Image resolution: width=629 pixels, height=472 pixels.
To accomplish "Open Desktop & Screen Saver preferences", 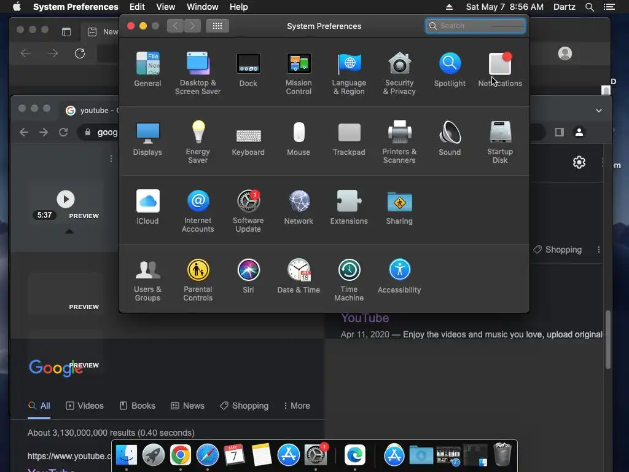I will click(x=198, y=73).
